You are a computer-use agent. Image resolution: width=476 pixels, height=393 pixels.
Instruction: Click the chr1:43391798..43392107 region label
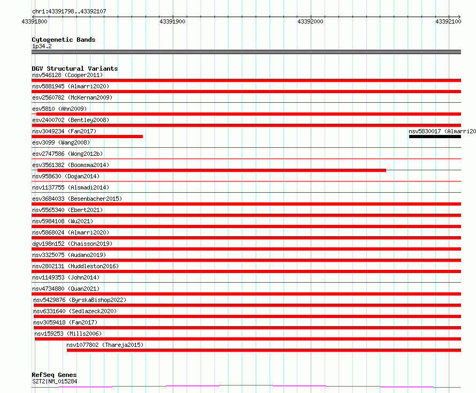(69, 11)
